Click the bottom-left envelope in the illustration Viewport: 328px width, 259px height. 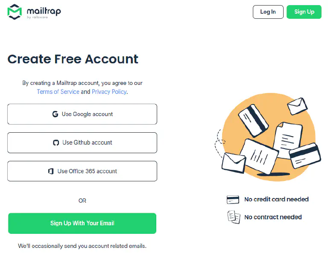coord(234,162)
